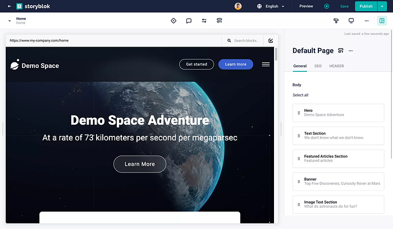Image resolution: width=393 pixels, height=229 pixels.
Task: Open the comments speech bubble icon
Action: (189, 21)
